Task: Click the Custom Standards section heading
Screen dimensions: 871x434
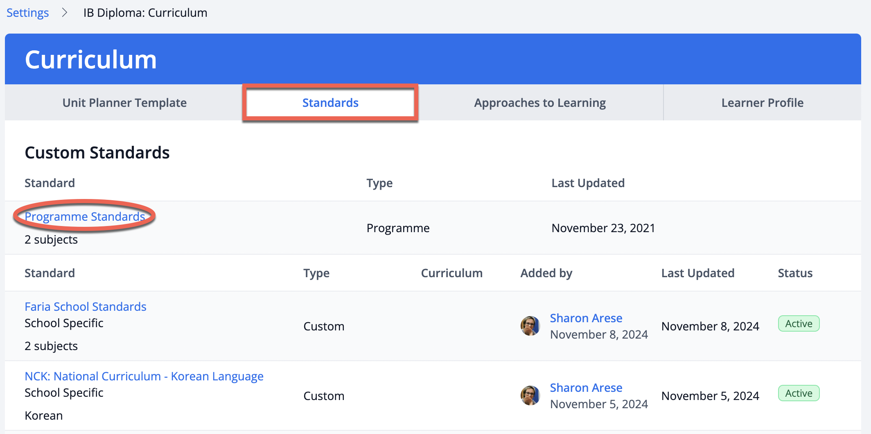Action: coord(97,153)
